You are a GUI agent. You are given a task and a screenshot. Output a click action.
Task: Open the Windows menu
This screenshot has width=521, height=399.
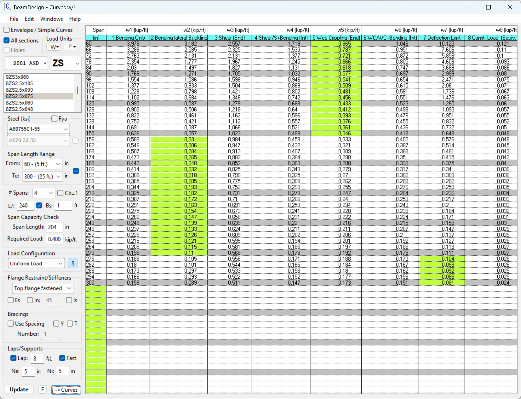click(51, 19)
